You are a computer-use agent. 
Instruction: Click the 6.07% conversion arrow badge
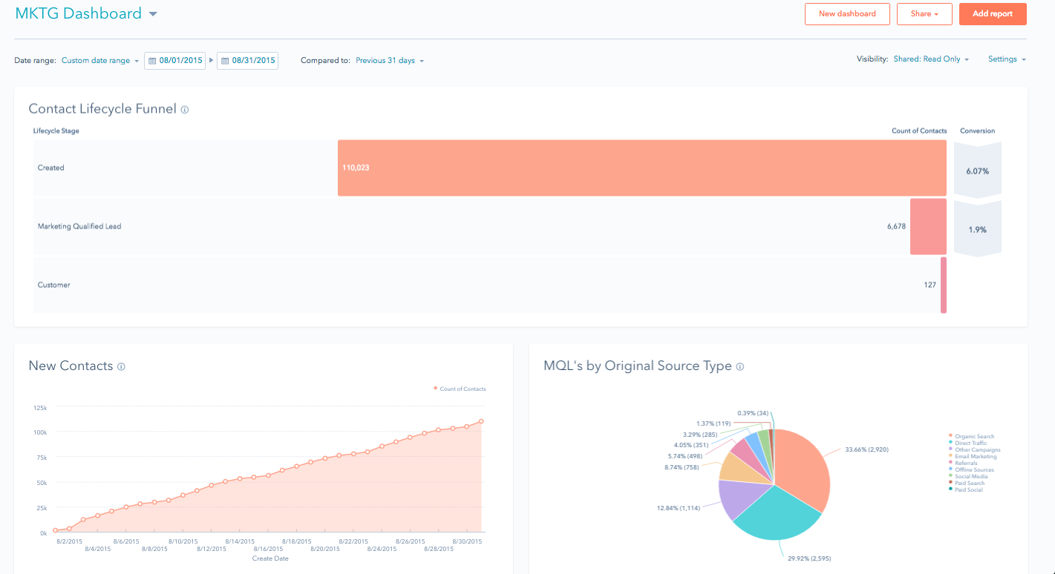point(977,171)
